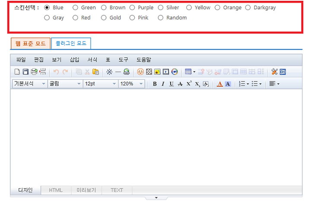Toggle bold formatting
Viewport: 311px width, 202px height.
(155, 84)
